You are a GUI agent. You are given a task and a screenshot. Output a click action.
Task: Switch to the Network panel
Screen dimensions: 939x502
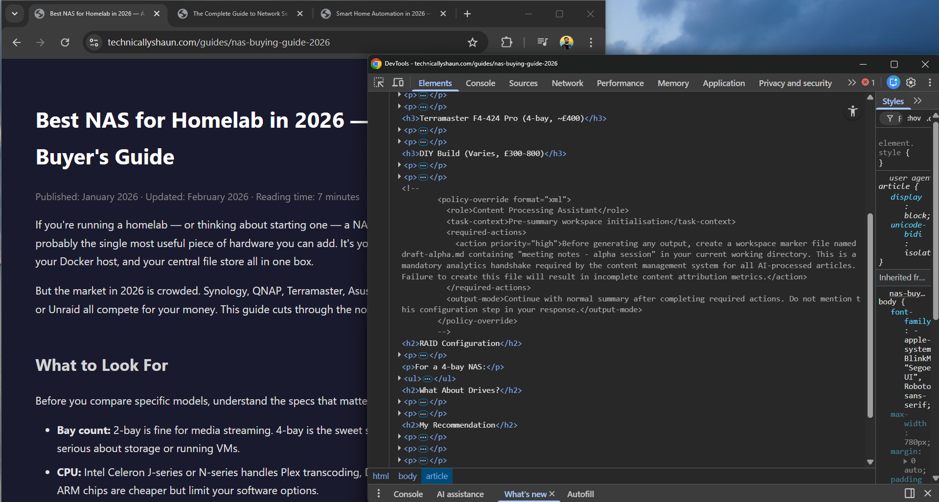tap(567, 83)
